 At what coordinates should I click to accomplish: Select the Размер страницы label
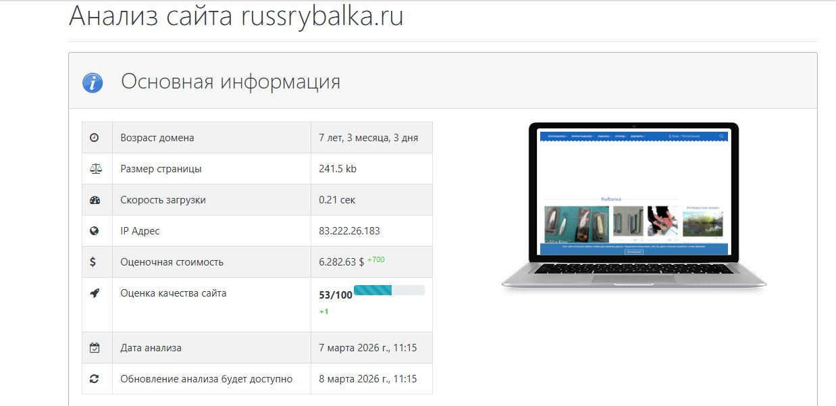161,169
